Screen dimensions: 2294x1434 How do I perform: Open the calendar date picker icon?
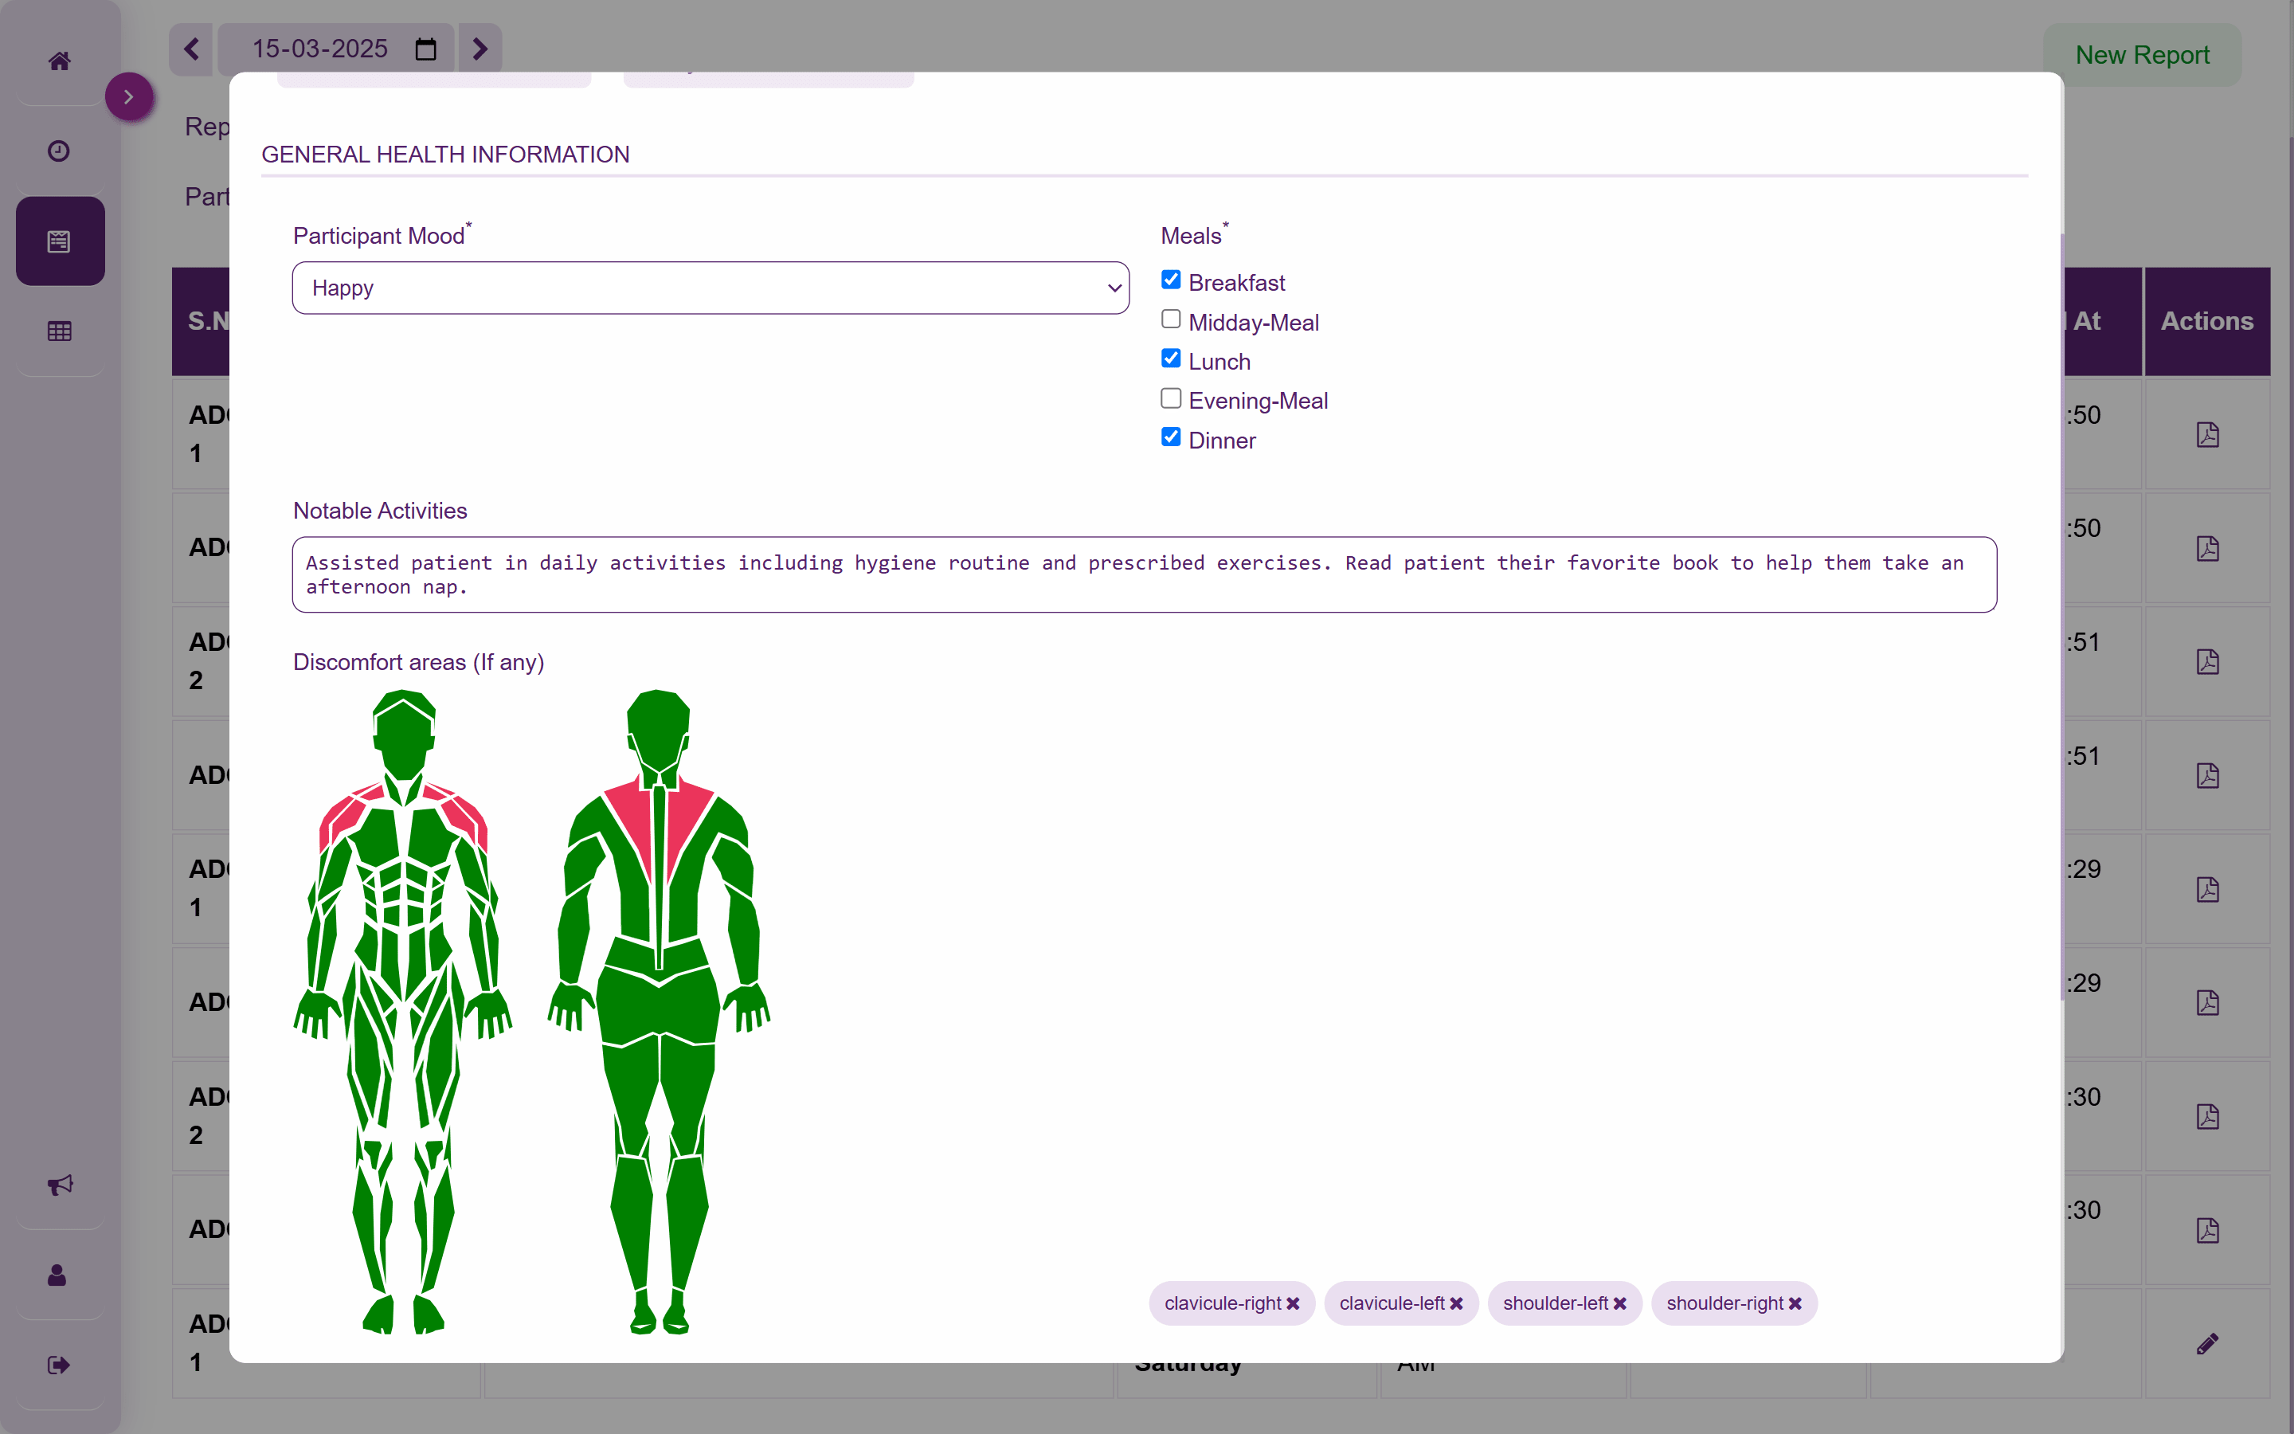(425, 49)
